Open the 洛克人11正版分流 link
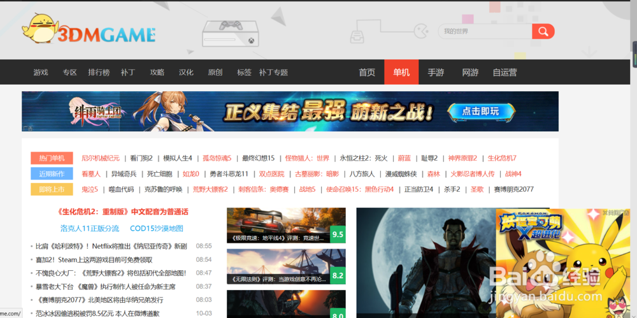637x318 pixels. tap(90, 229)
